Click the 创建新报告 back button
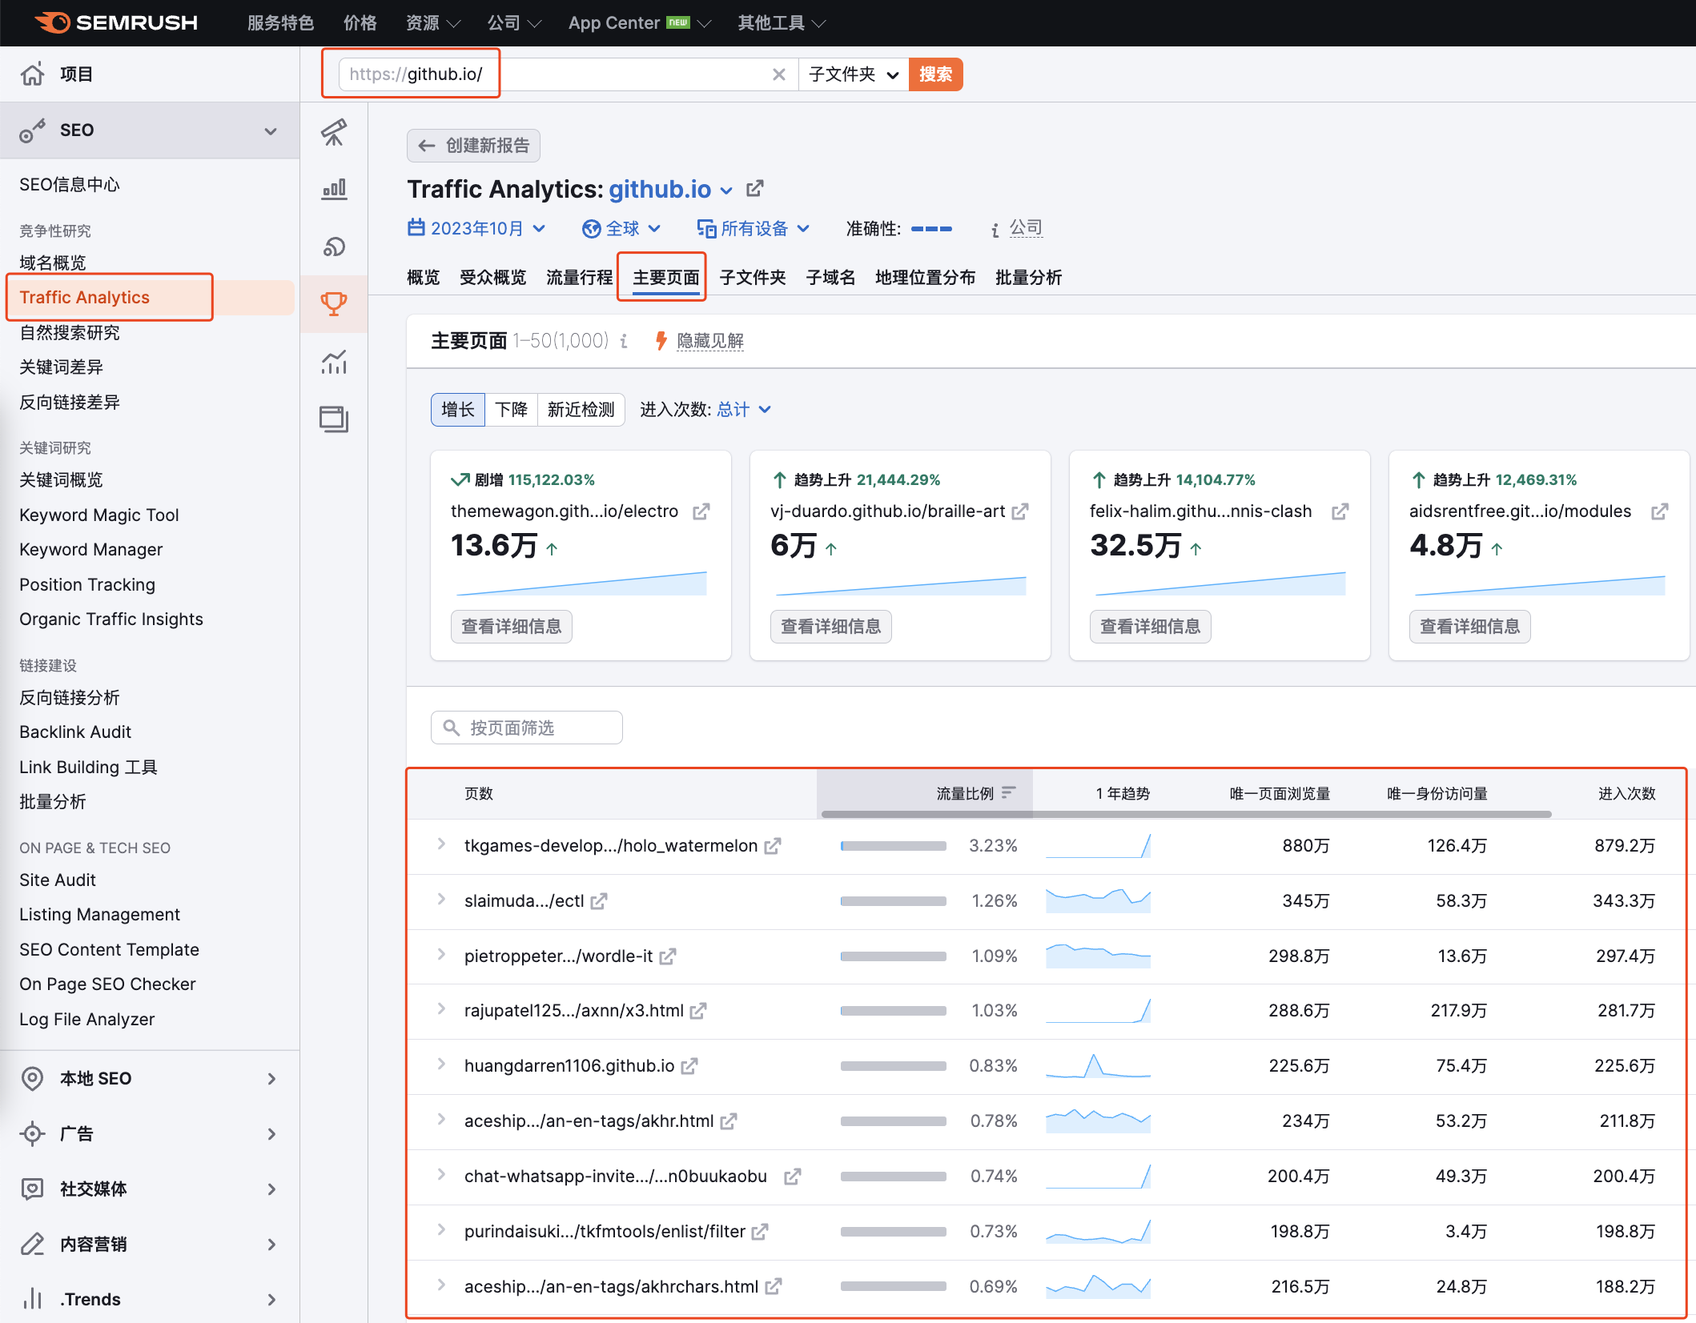The image size is (1696, 1323). tap(473, 146)
